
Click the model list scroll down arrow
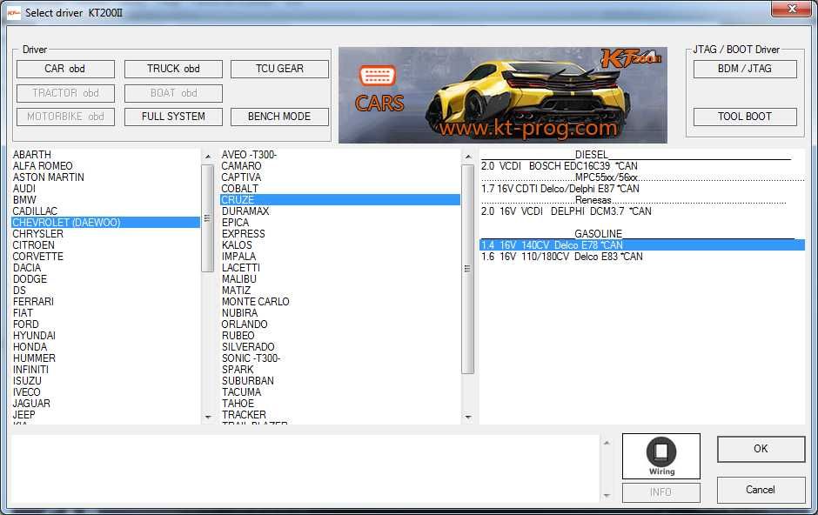pos(468,417)
